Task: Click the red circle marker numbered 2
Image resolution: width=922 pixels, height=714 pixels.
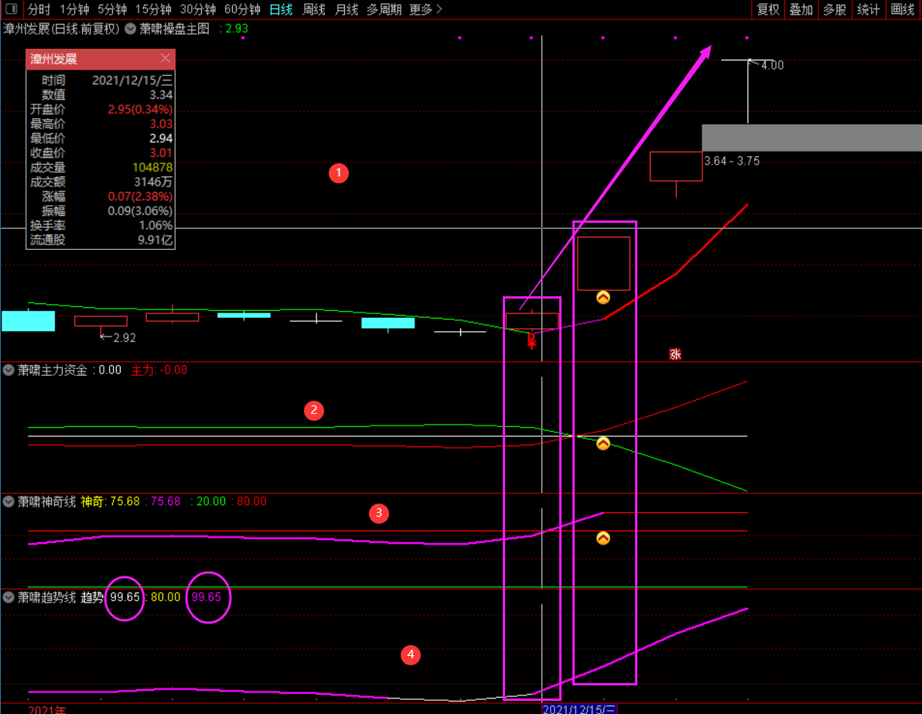Action: (x=313, y=411)
